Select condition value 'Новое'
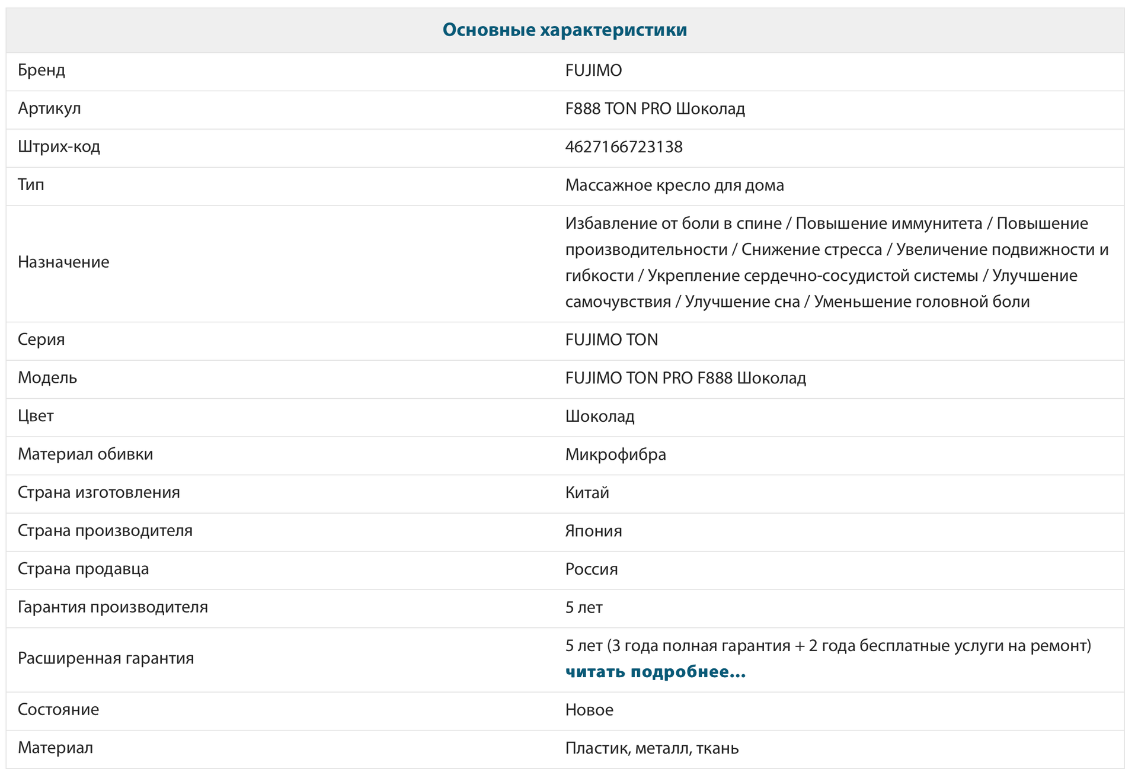This screenshot has width=1138, height=769. click(x=589, y=710)
